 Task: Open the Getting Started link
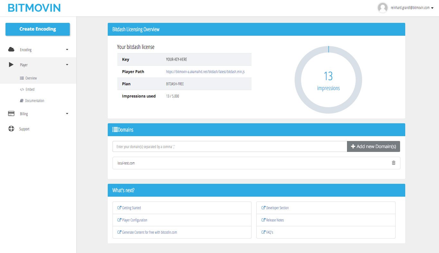[x=132, y=208]
